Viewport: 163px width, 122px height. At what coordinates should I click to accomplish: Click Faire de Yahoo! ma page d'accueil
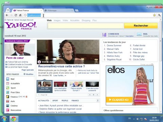point(20,20)
